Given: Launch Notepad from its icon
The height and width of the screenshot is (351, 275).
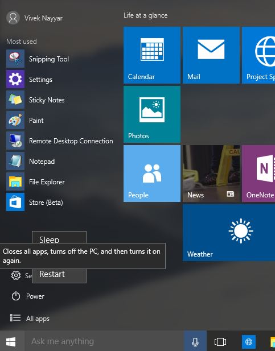Looking at the screenshot, I should [15, 161].
